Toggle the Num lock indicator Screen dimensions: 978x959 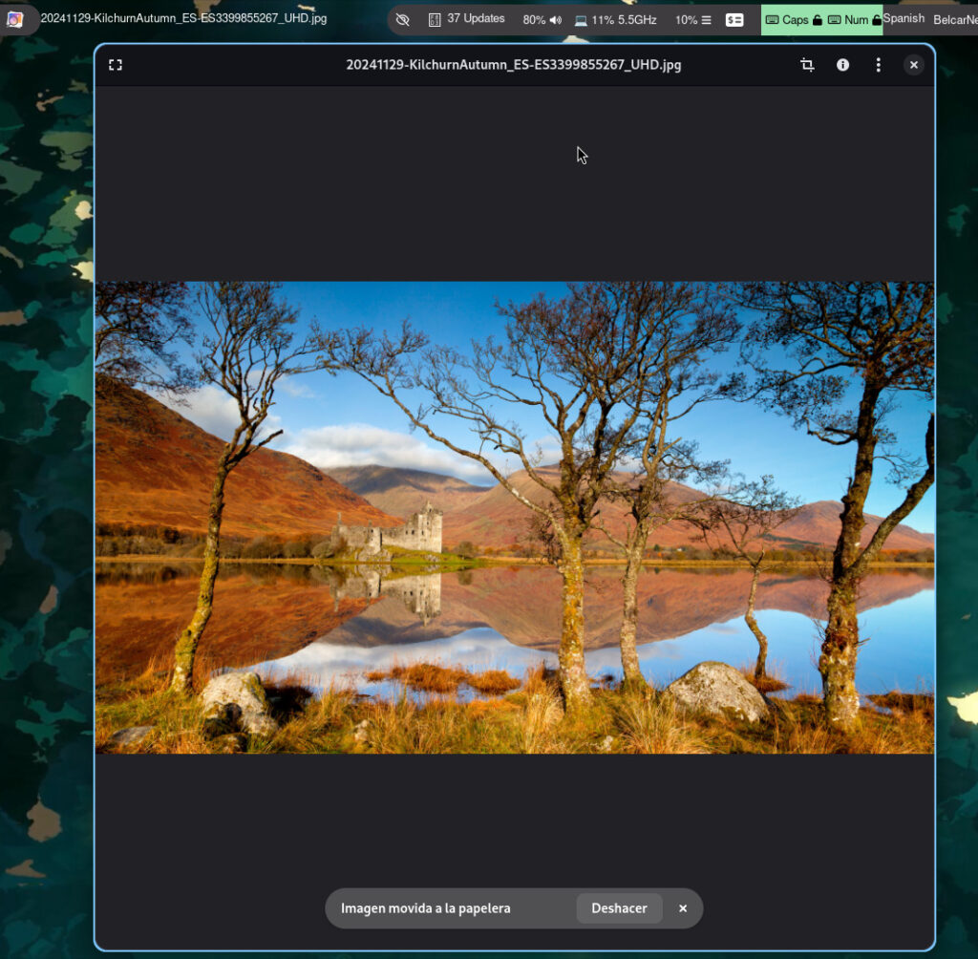[x=854, y=19]
